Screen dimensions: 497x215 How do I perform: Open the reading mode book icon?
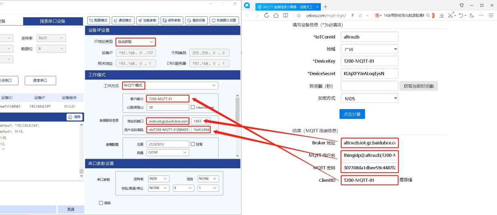(x=286, y=15)
